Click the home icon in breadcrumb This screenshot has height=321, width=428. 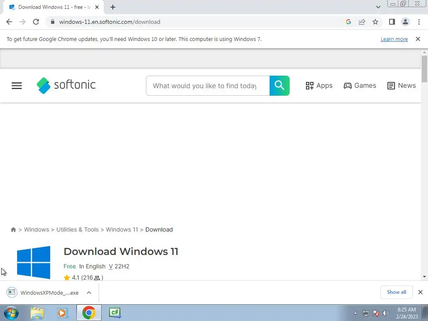(13, 229)
